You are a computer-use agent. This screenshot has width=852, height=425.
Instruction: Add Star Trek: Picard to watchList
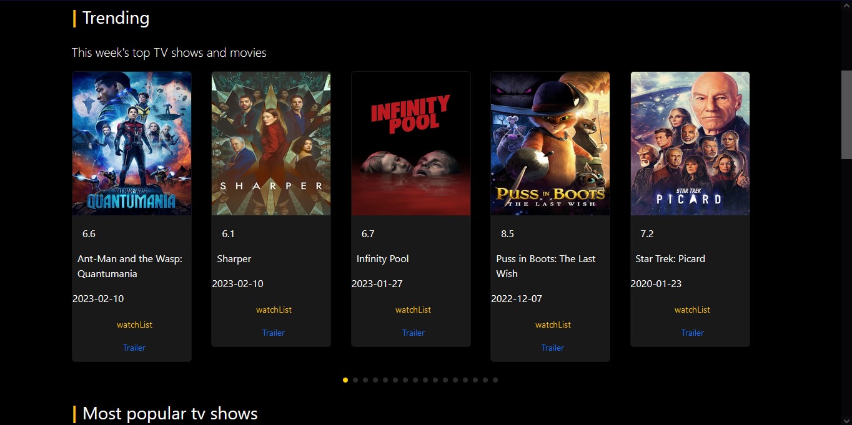point(692,310)
